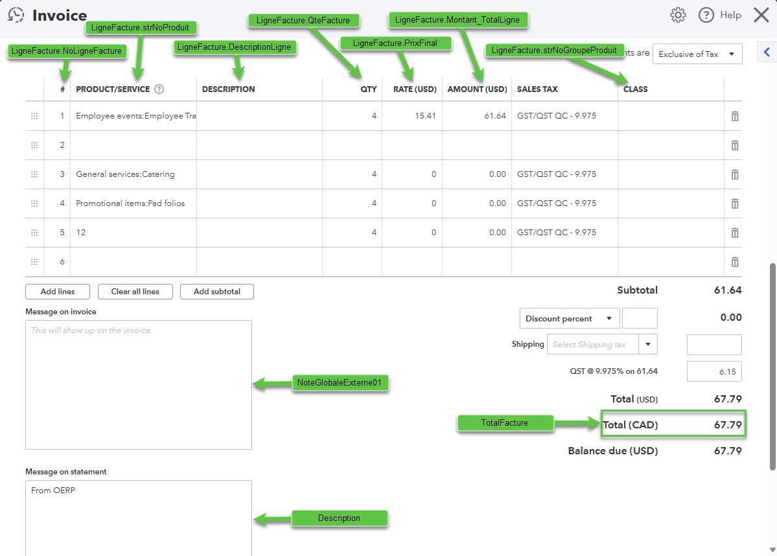Click the Help question mark icon
This screenshot has height=556, width=777.
706,15
